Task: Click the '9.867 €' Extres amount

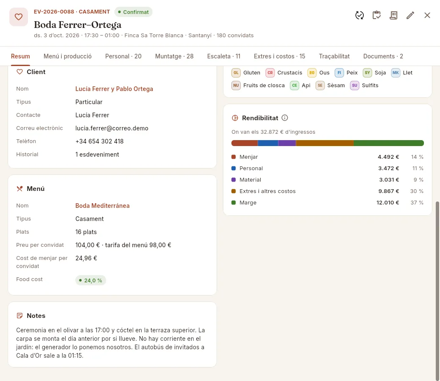Action: (x=389, y=191)
